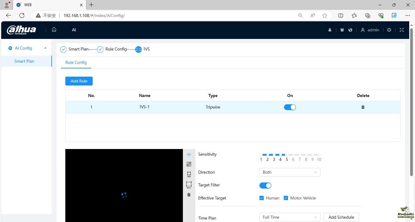Click trash icon beside the video preview
Viewport: 415px width, 222px height.
(x=189, y=195)
